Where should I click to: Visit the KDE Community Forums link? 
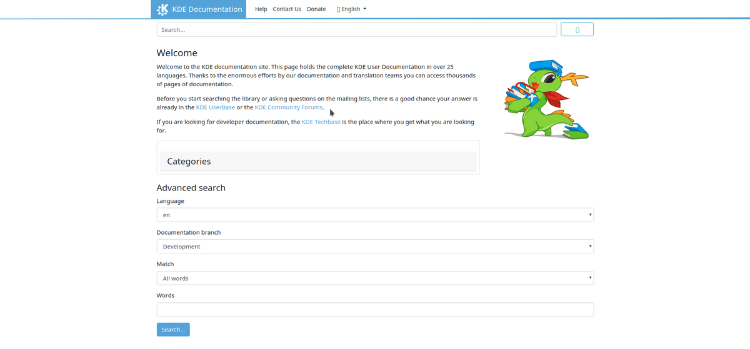click(x=289, y=107)
